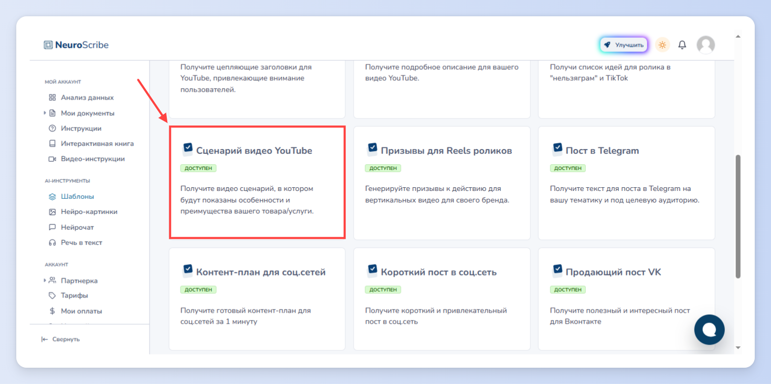The width and height of the screenshot is (771, 384).
Task: Open the notifications bell
Action: (x=682, y=45)
